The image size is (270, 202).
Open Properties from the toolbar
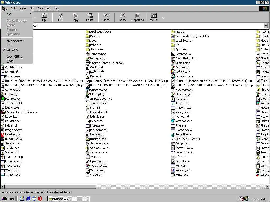click(x=137, y=17)
